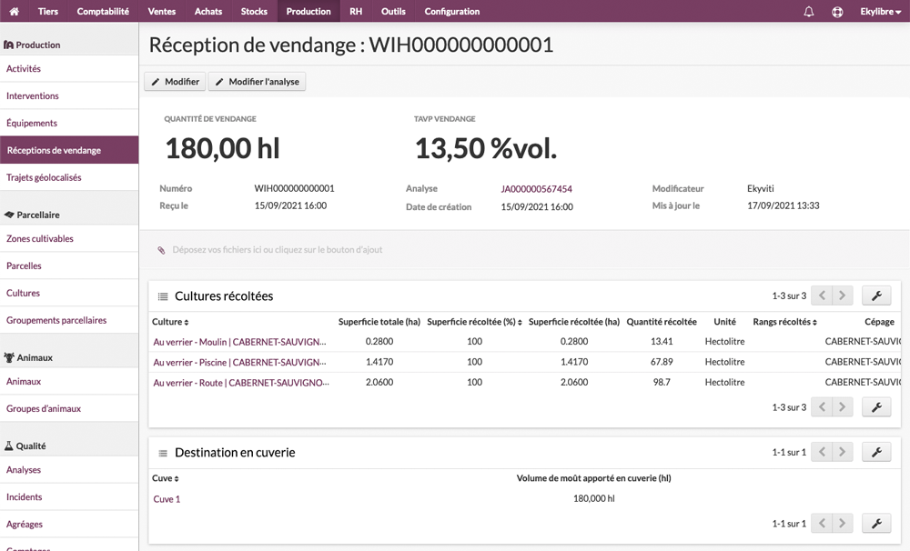The image size is (910, 551).
Task: Open Trajets géolocalisés in sidebar
Action: [69, 177]
